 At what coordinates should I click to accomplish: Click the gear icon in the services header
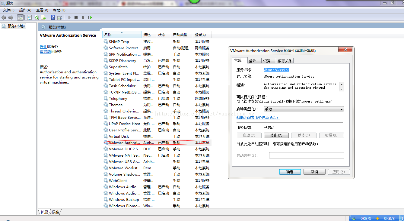tap(44, 27)
